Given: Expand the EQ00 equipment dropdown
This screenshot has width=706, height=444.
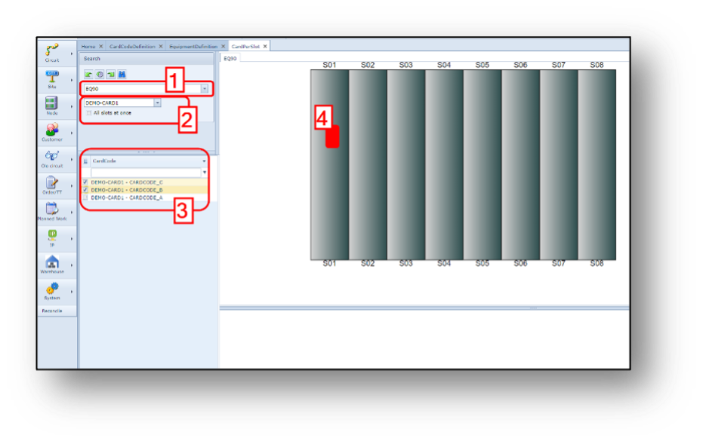Looking at the screenshot, I should (x=204, y=89).
